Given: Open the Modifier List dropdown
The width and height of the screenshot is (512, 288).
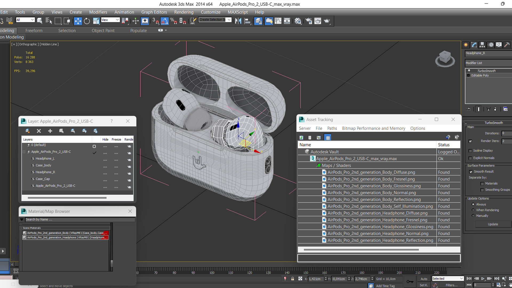Looking at the screenshot, I should tap(488, 63).
